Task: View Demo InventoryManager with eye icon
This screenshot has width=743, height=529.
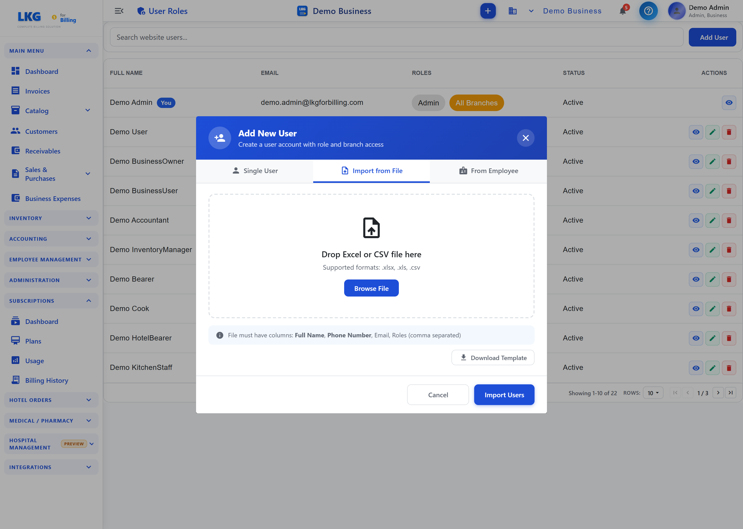Action: (x=696, y=250)
